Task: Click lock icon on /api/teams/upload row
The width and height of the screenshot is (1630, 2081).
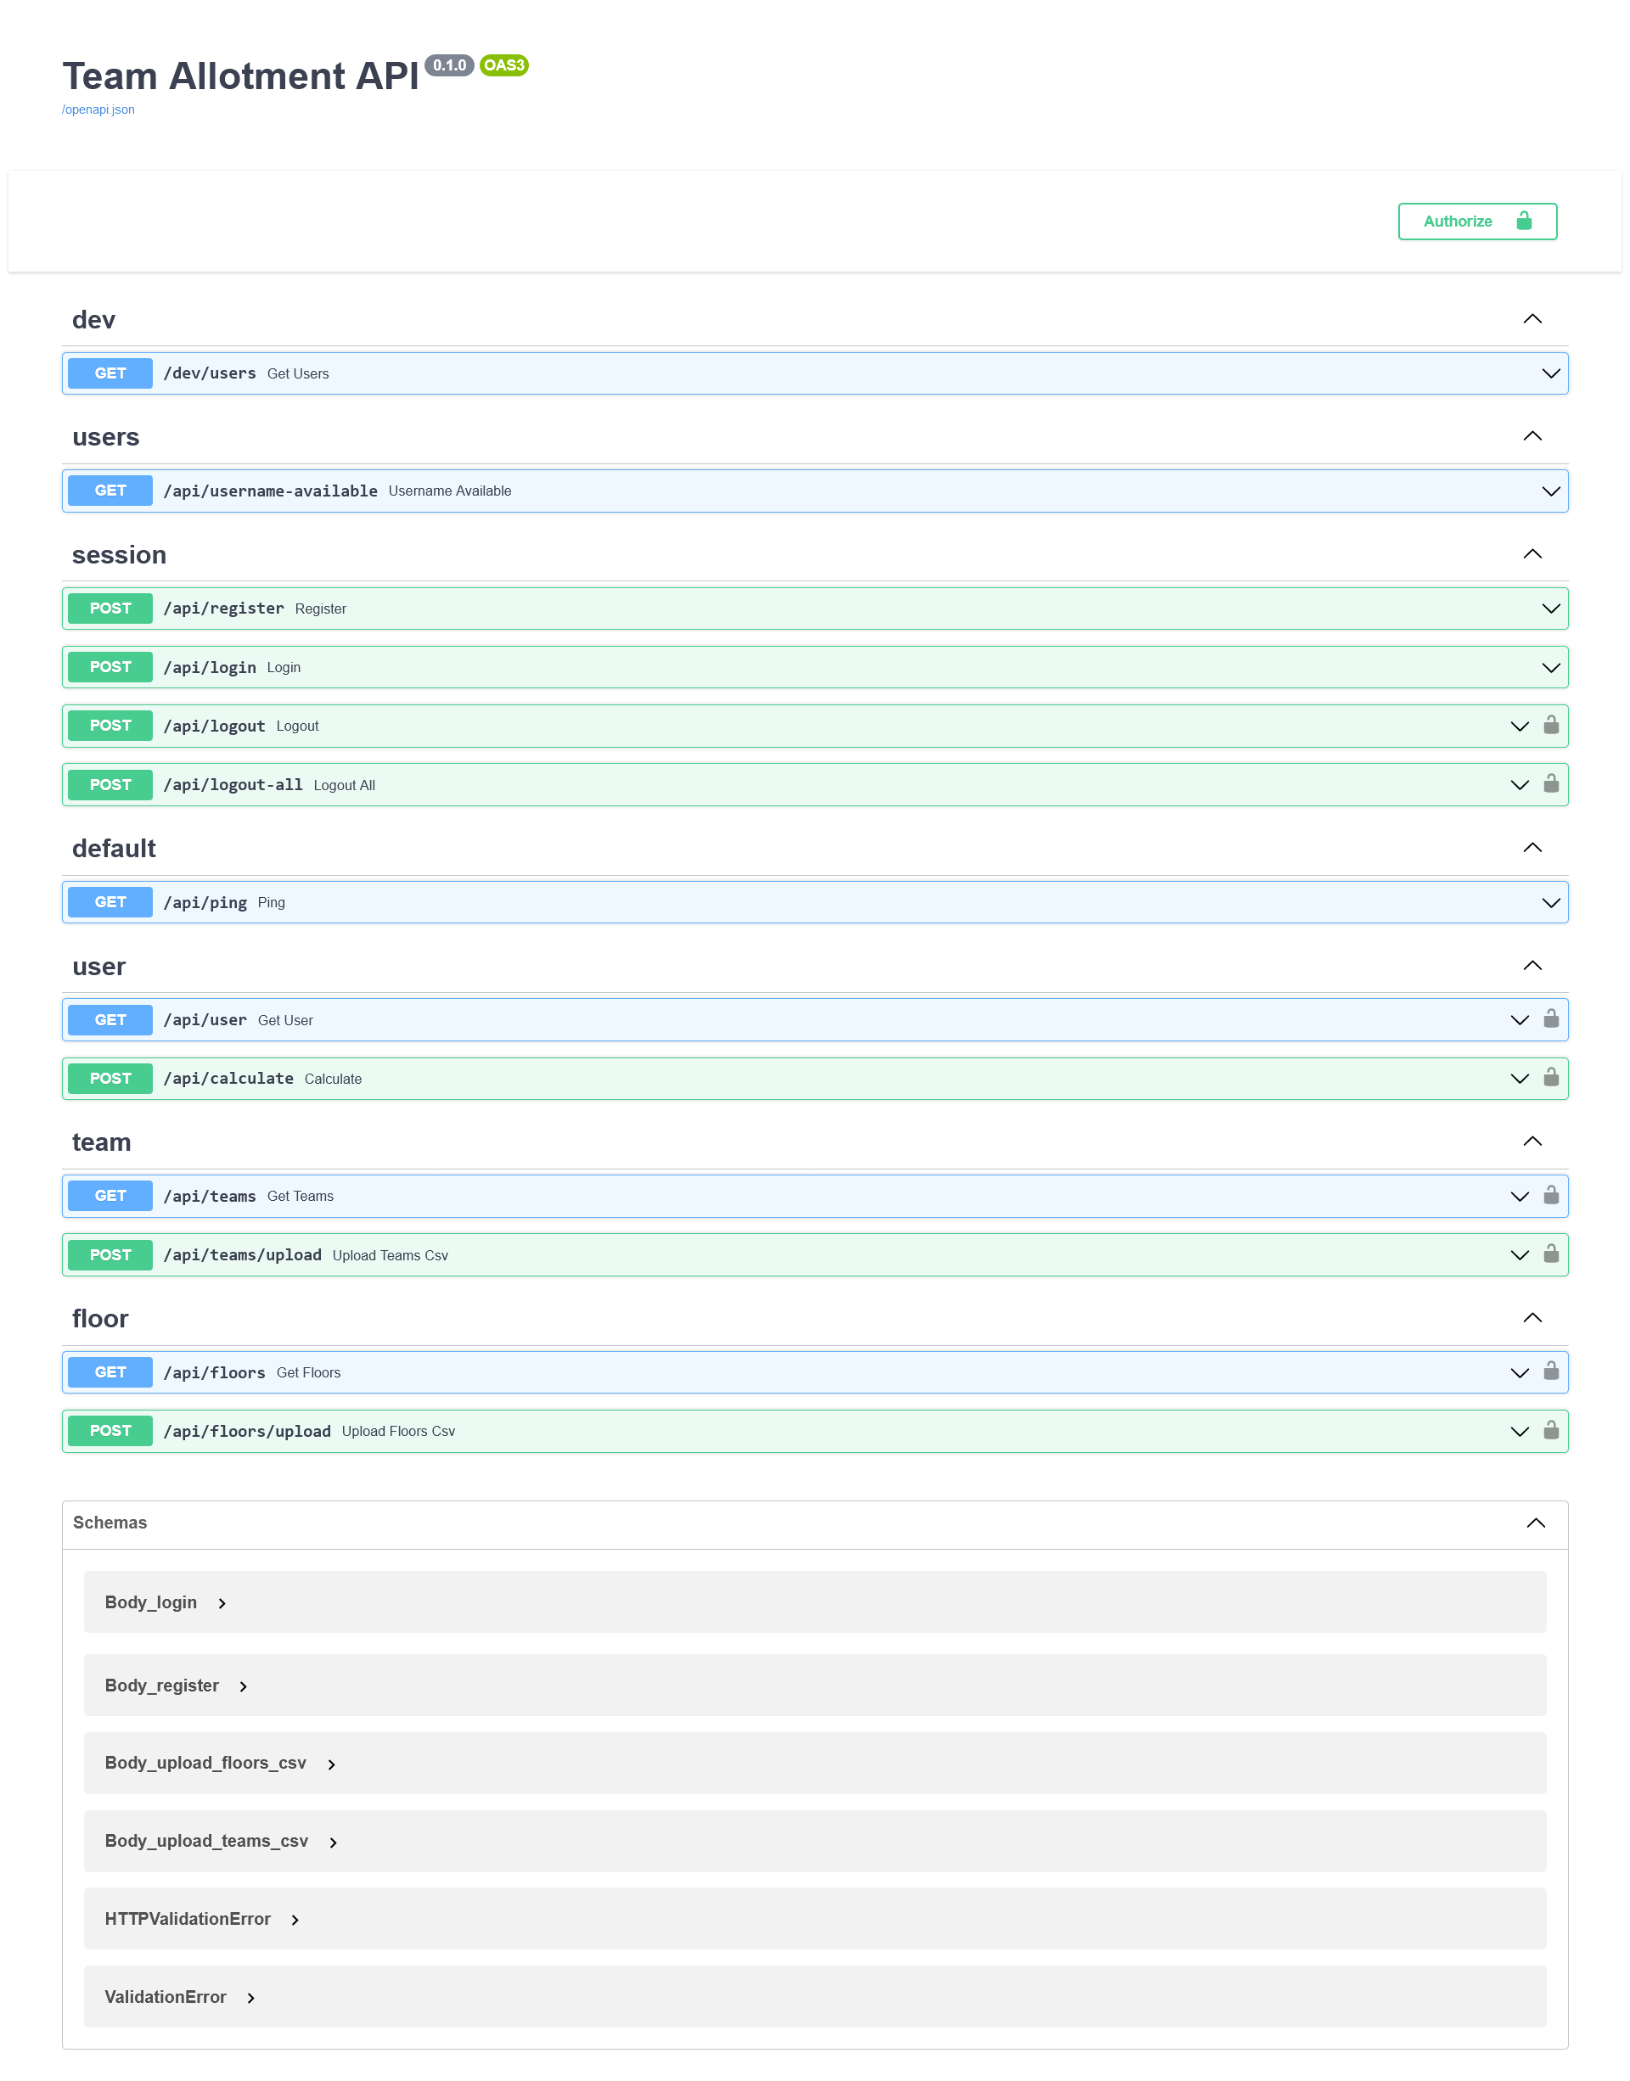Action: (1551, 1254)
